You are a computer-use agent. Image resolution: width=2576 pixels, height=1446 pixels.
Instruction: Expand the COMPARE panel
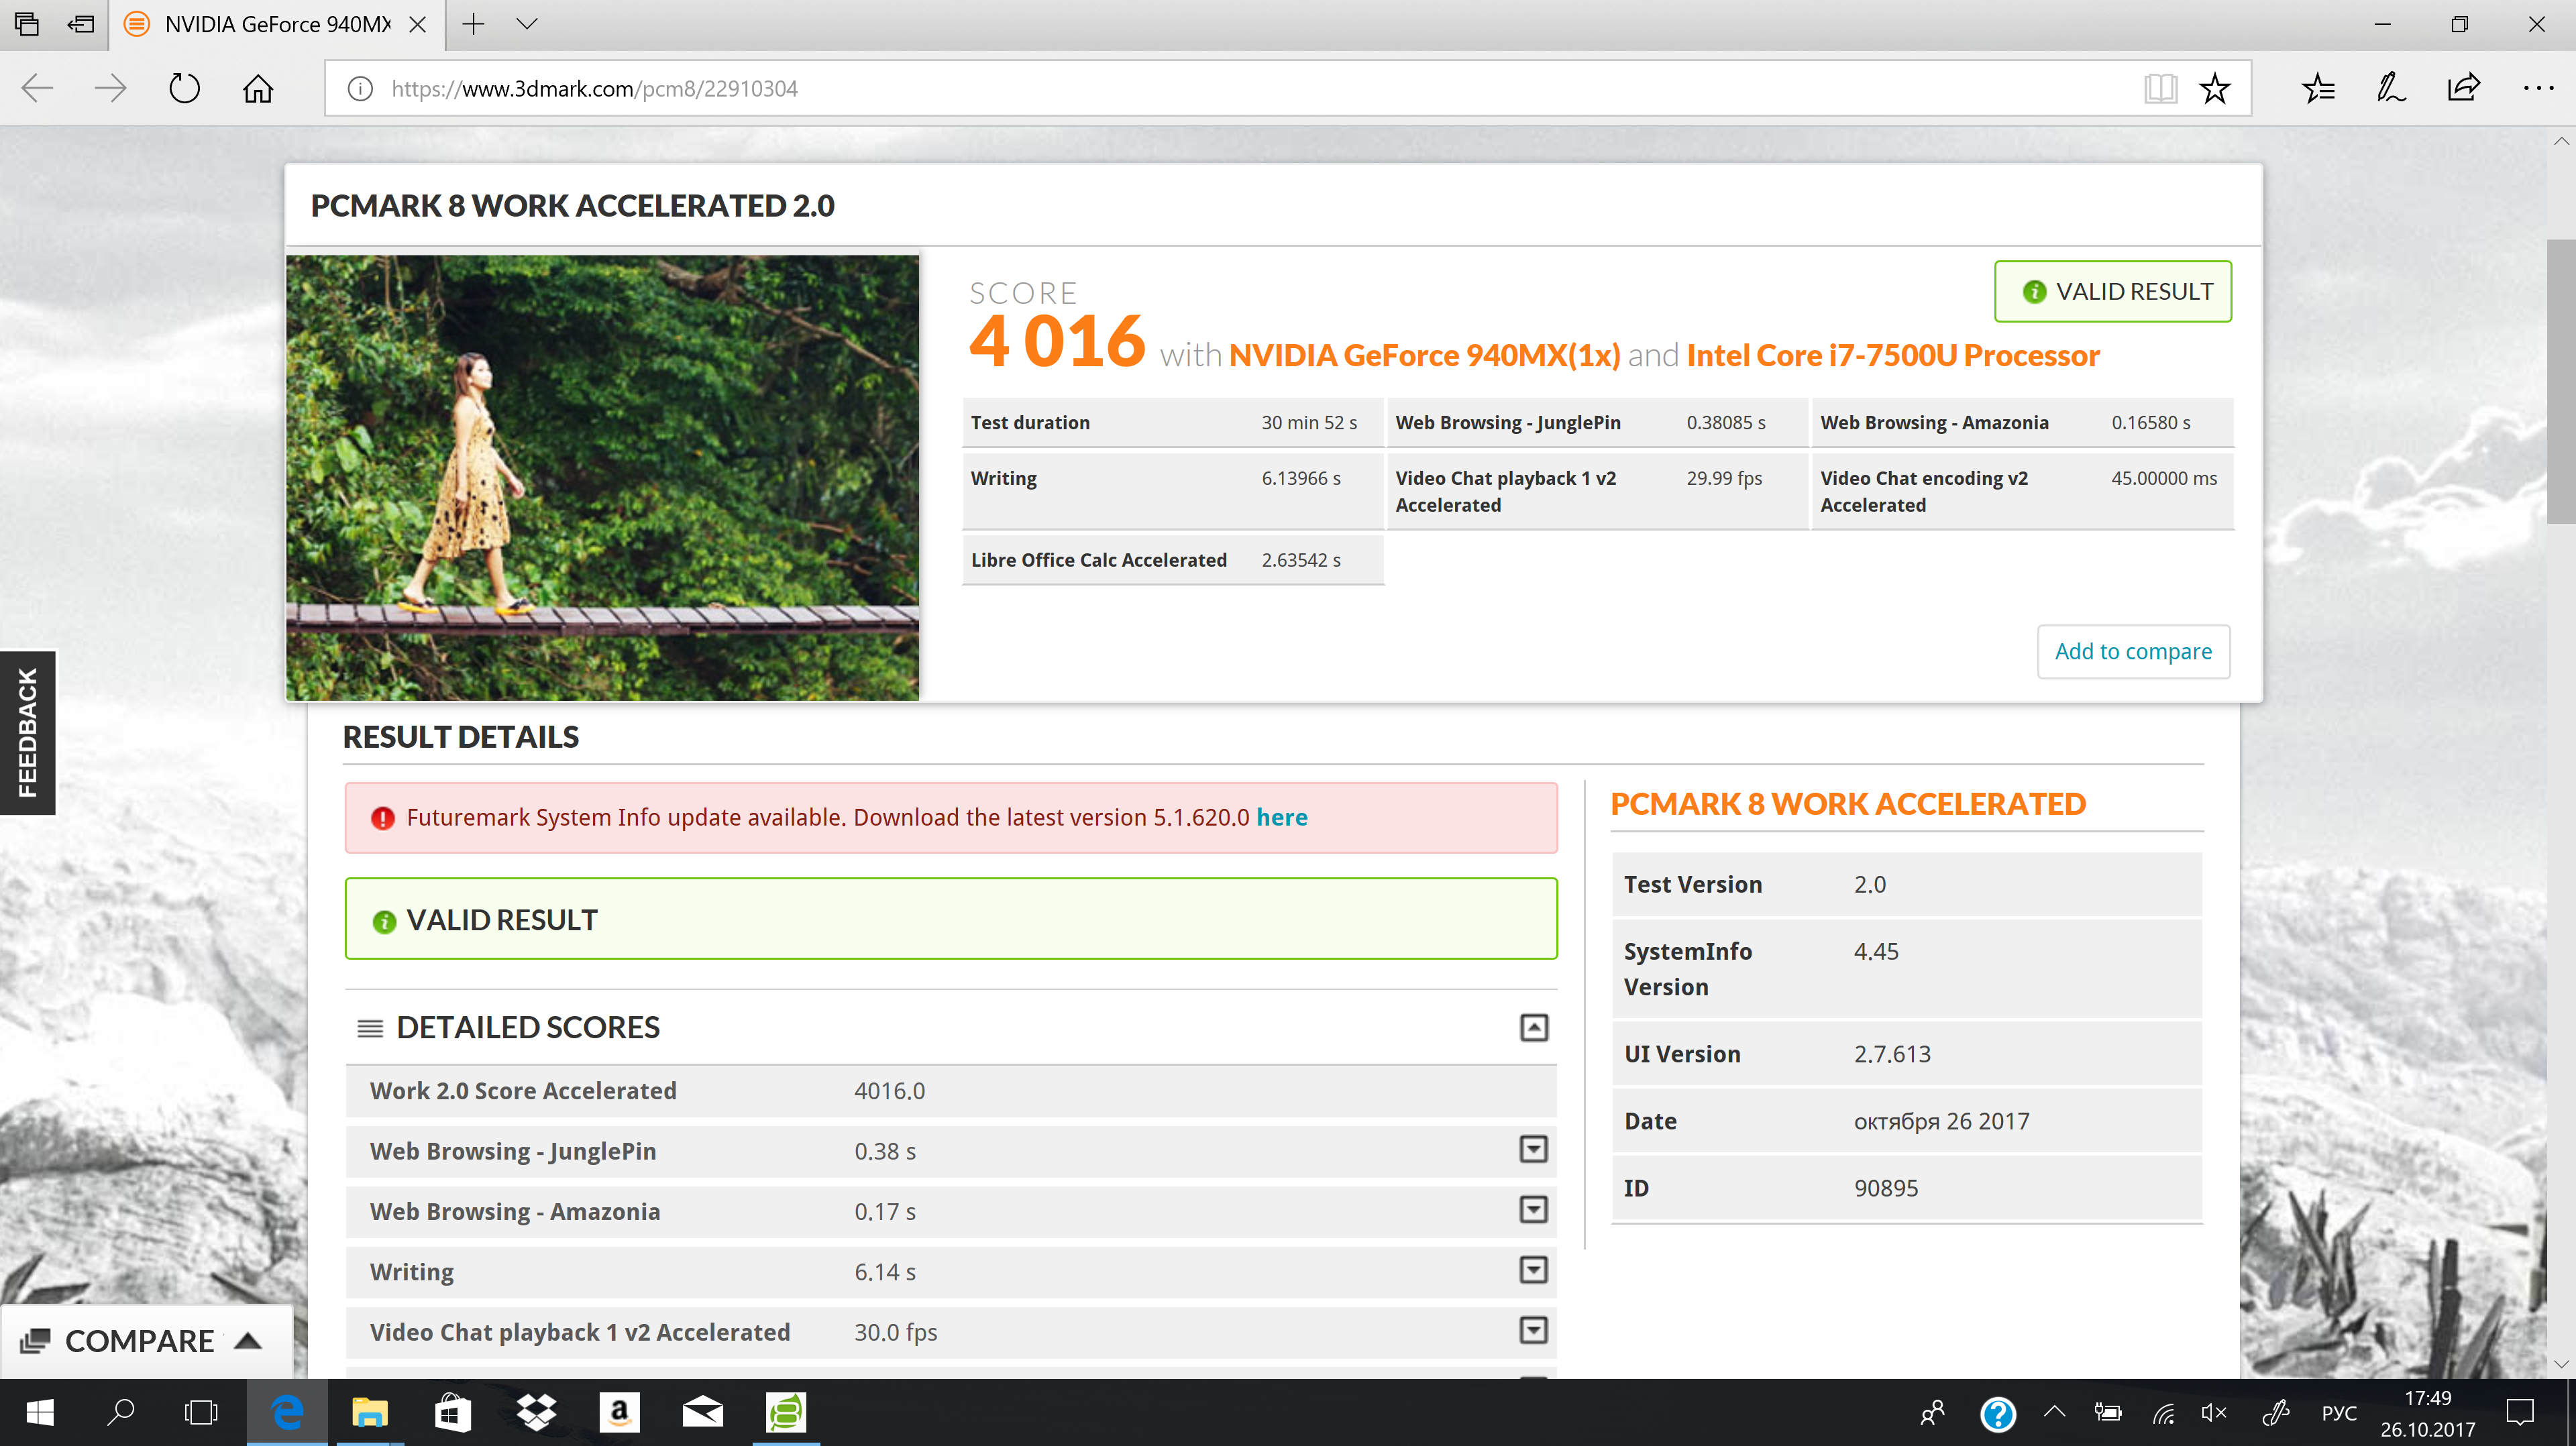pos(146,1340)
